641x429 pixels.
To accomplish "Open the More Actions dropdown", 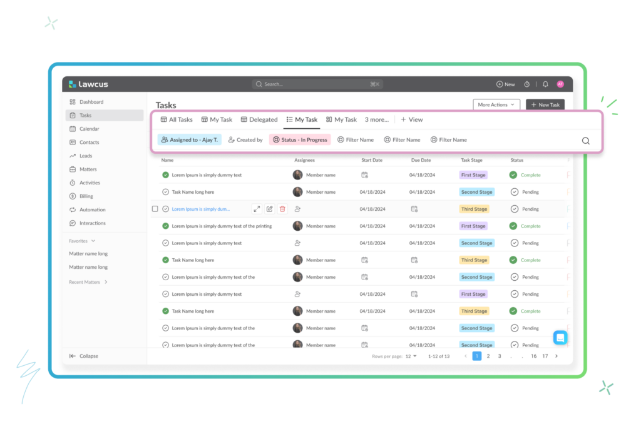I will [496, 105].
